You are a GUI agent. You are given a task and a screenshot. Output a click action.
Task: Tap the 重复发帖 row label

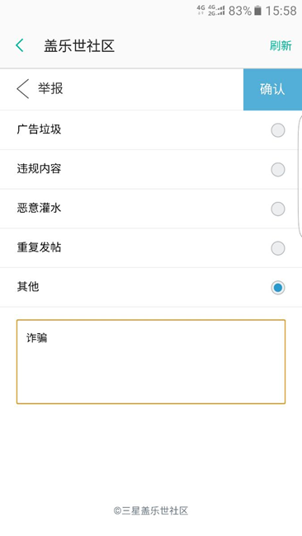(39, 247)
